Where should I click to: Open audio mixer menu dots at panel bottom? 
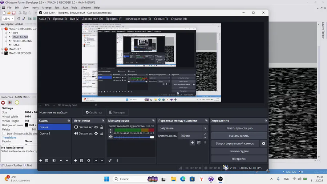[117, 160]
